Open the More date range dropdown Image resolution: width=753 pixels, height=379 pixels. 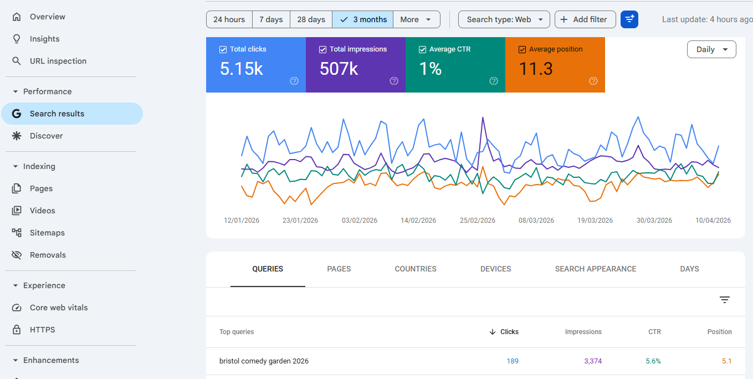(417, 19)
